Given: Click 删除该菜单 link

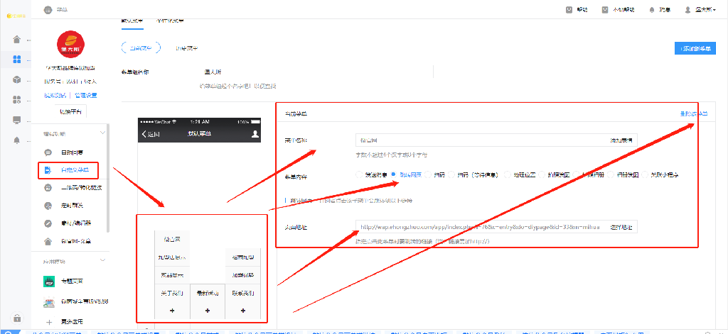Looking at the screenshot, I should click(694, 113).
